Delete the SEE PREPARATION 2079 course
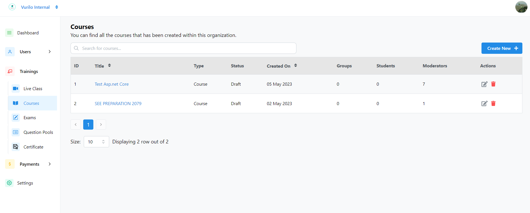 [493, 103]
